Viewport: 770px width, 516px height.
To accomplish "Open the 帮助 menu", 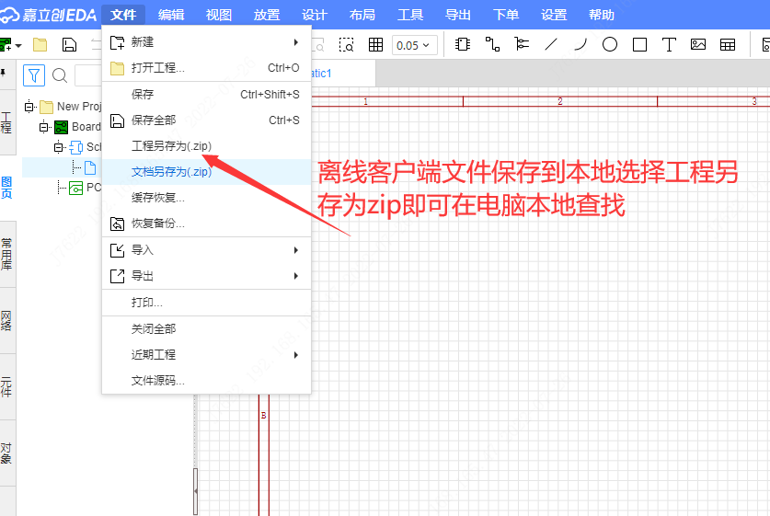I will tap(602, 15).
